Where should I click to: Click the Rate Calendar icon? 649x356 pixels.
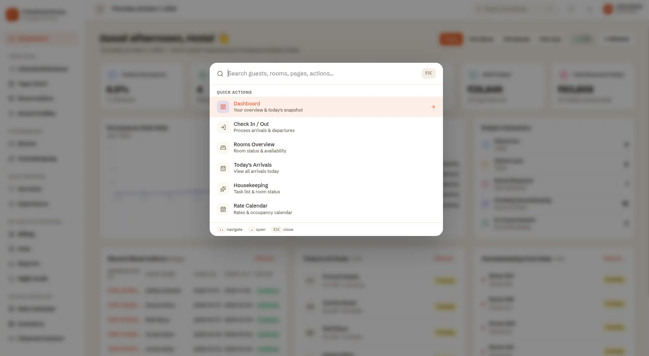point(223,209)
